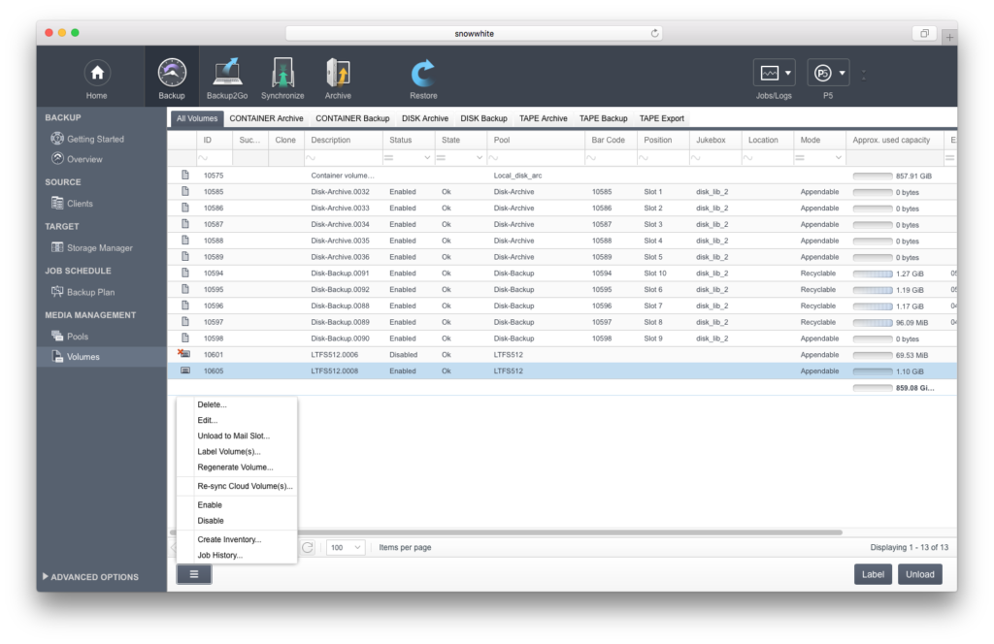
Task: Expand Advanced Options in the sidebar
Action: tap(94, 577)
